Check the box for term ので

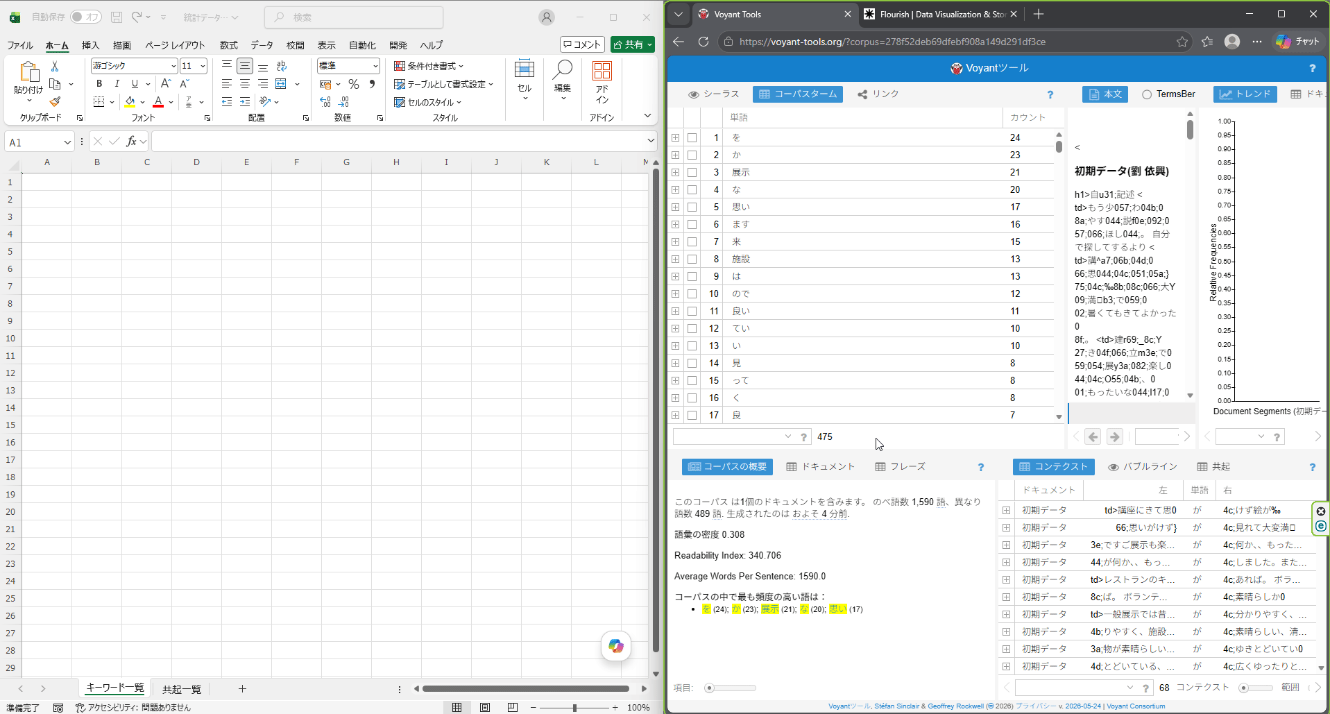[692, 294]
